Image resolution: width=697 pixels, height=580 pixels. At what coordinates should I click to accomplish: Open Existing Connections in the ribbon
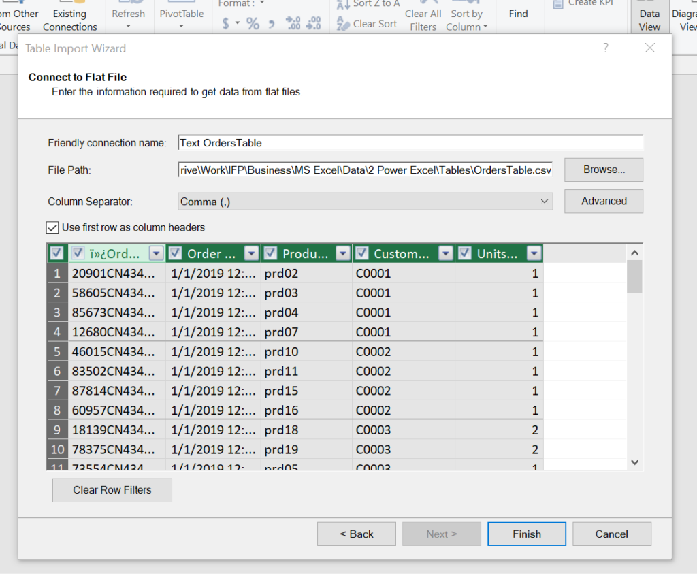(x=70, y=20)
